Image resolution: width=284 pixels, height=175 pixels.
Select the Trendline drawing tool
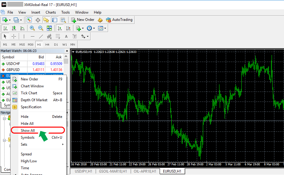[41, 37]
